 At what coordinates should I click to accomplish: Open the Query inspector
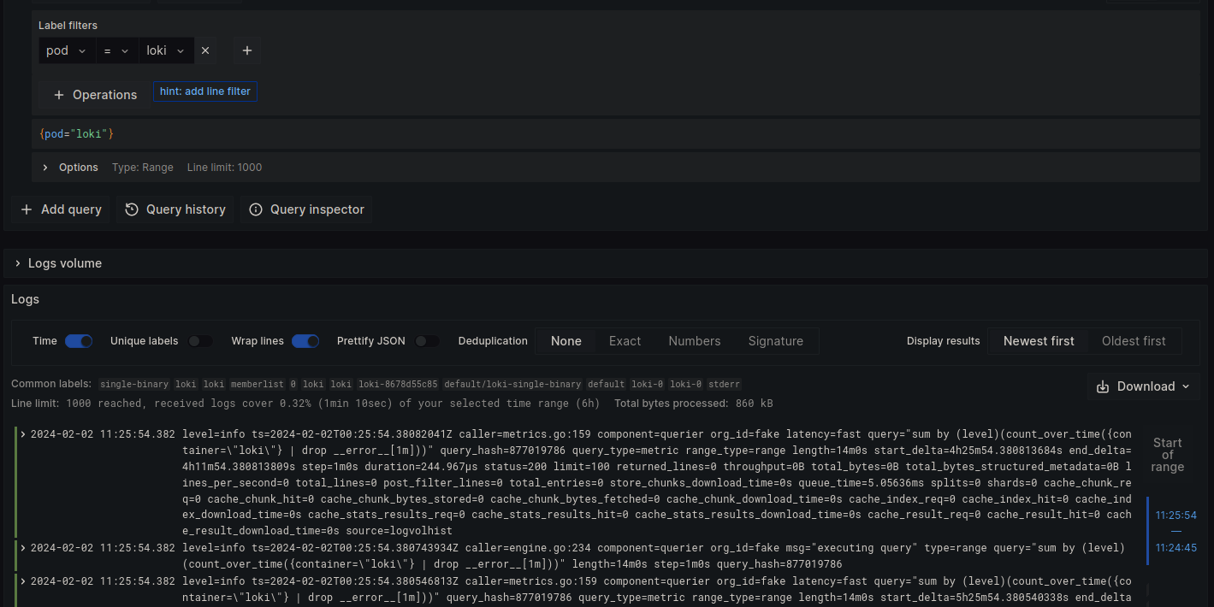306,209
